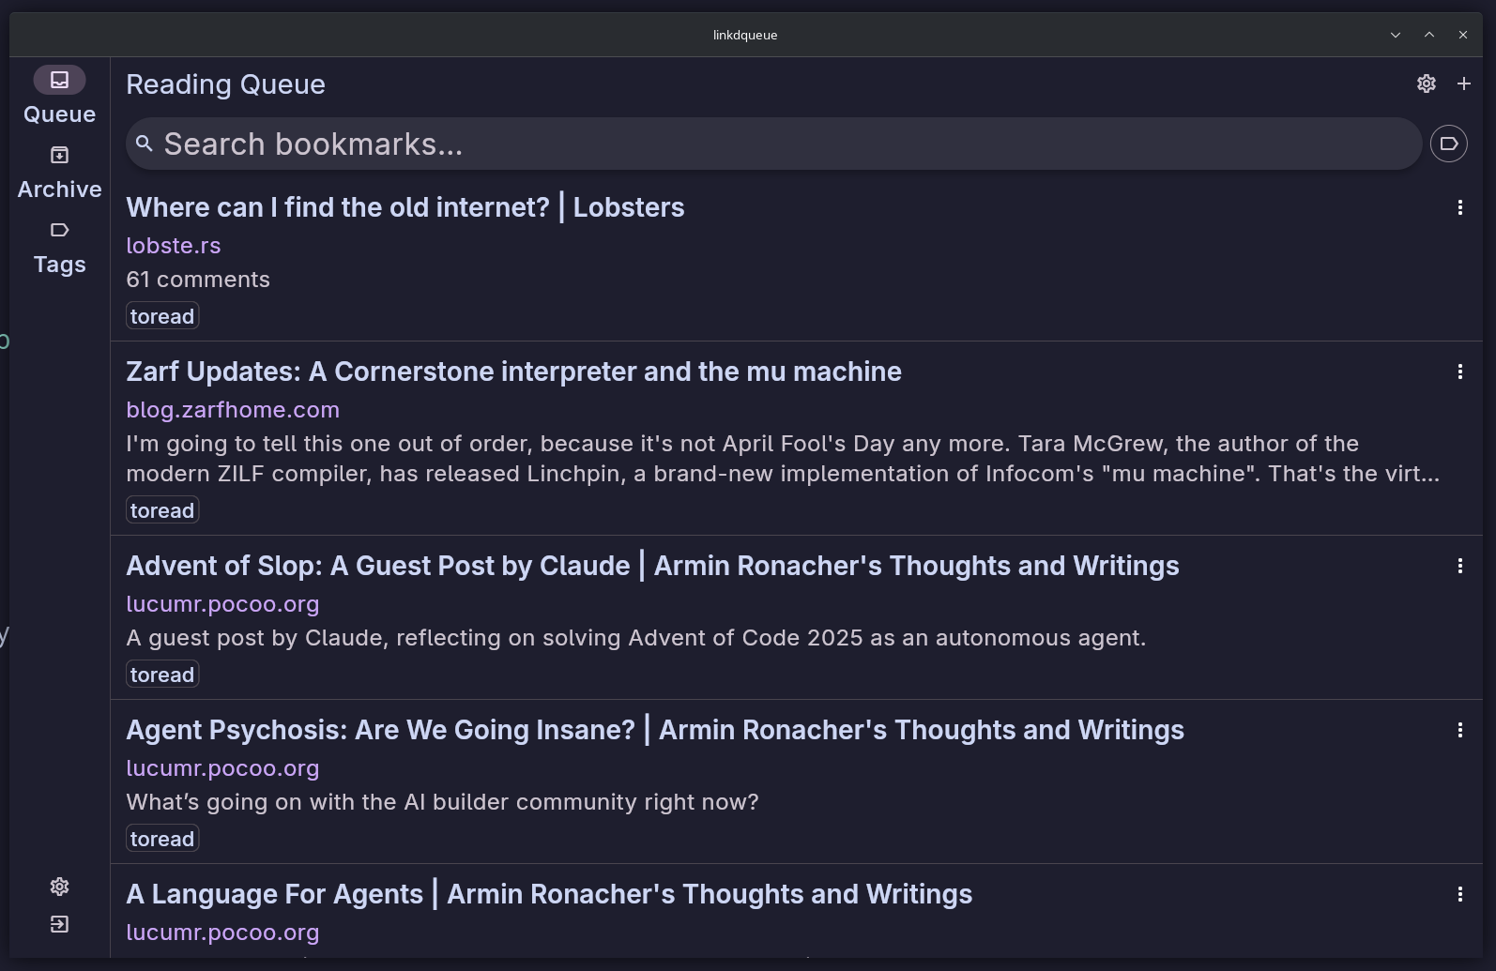The image size is (1496, 971).
Task: Open three-dot menu for Zarf Updates bookmark
Action: pos(1460,372)
